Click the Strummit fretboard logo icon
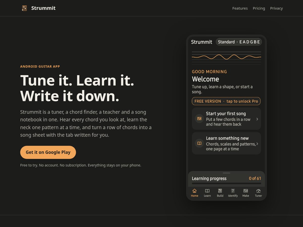This screenshot has width=303, height=227. click(24, 8)
